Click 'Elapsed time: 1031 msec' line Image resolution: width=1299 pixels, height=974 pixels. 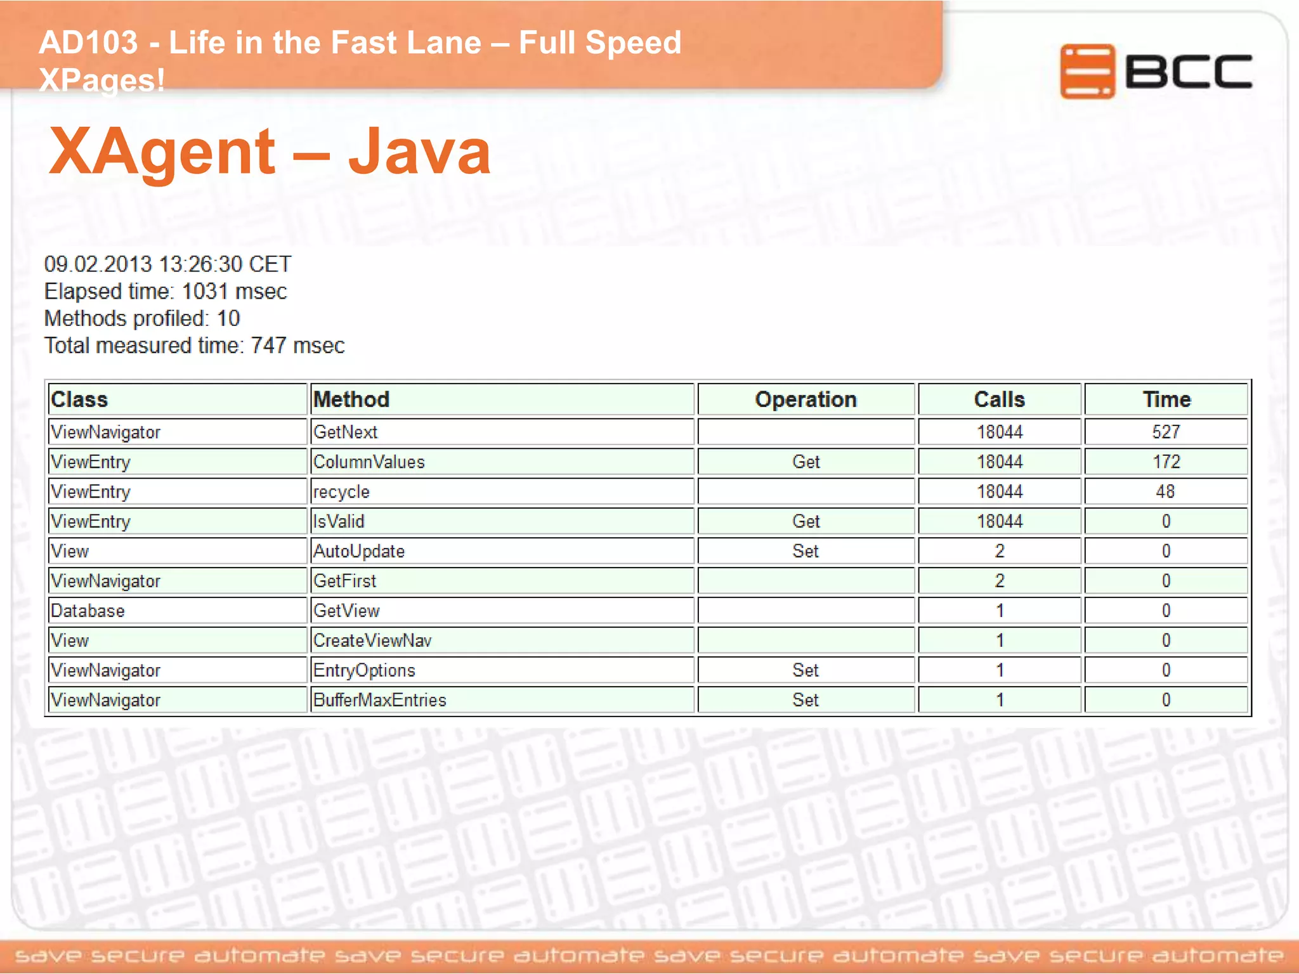click(x=166, y=291)
